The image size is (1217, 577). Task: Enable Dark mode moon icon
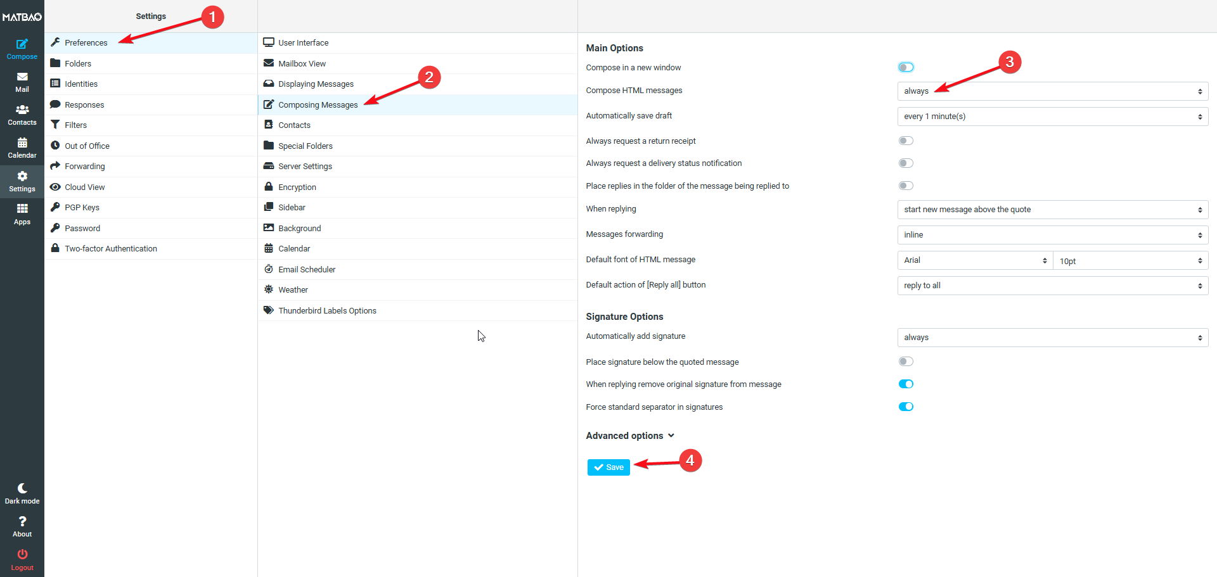point(22,493)
